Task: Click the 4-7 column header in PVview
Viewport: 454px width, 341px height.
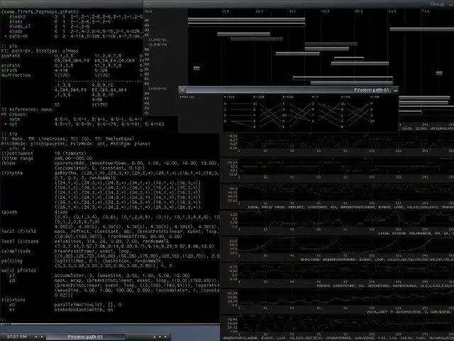Action: pyautogui.click(x=315, y=97)
